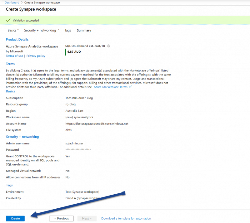Open the Privacy policy link

point(36,56)
